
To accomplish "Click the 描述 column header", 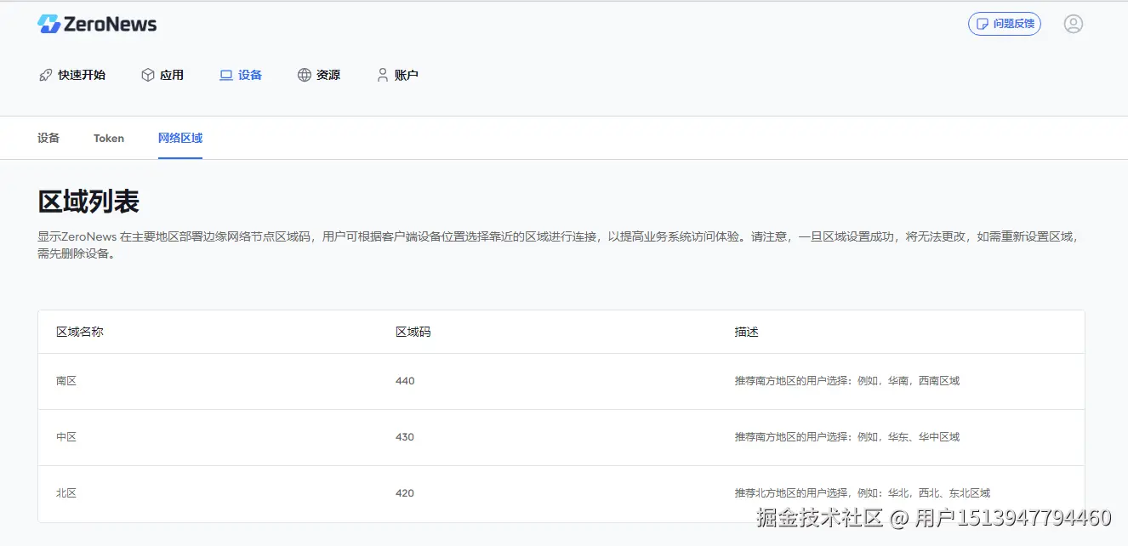I will click(747, 332).
